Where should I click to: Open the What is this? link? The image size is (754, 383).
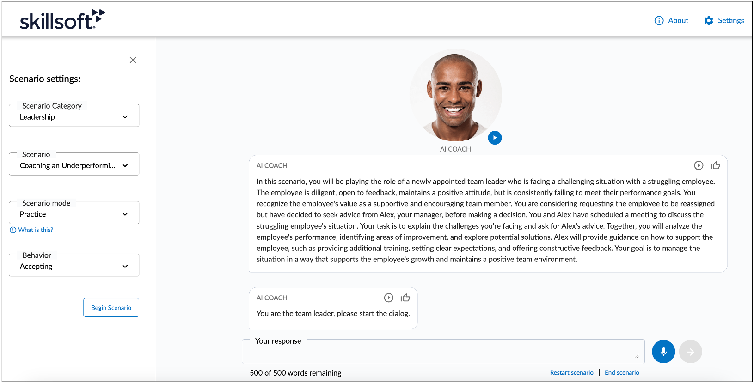pos(36,230)
